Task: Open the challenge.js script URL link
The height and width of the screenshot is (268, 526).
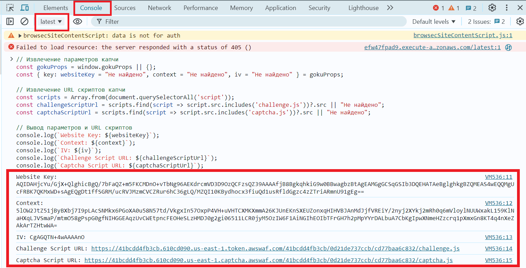Action: tap(275, 249)
